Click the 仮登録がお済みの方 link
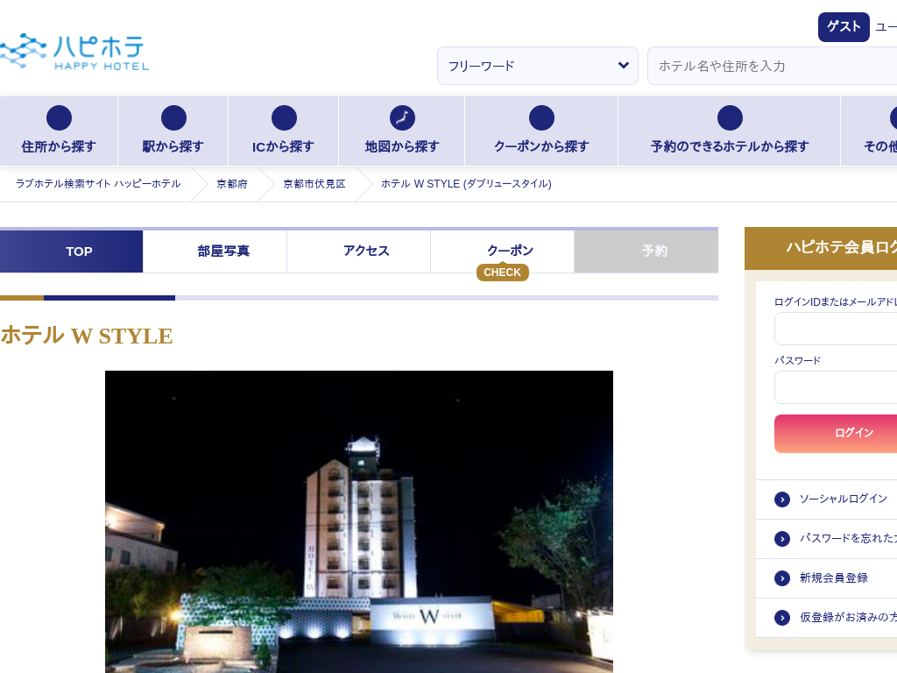This screenshot has width=897, height=673. pos(848,618)
